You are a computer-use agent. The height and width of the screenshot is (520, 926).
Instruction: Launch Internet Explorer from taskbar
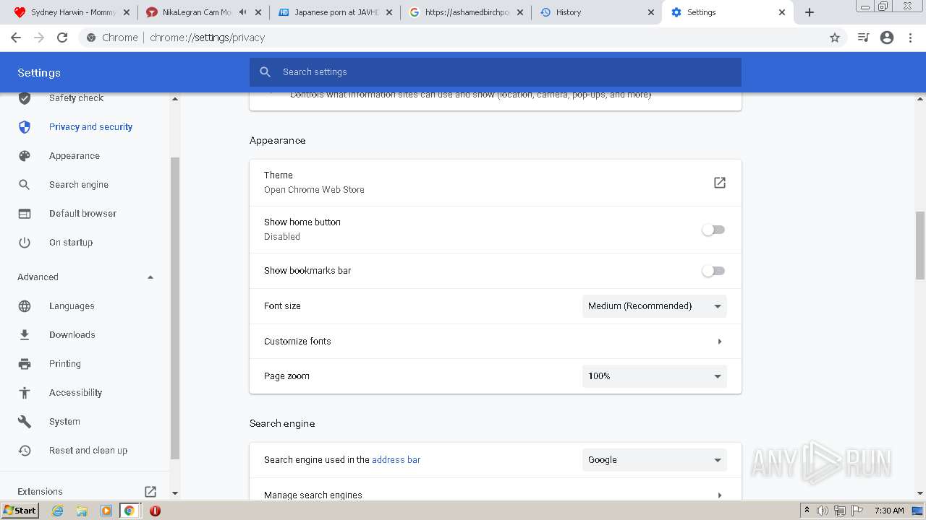pyautogui.click(x=57, y=511)
